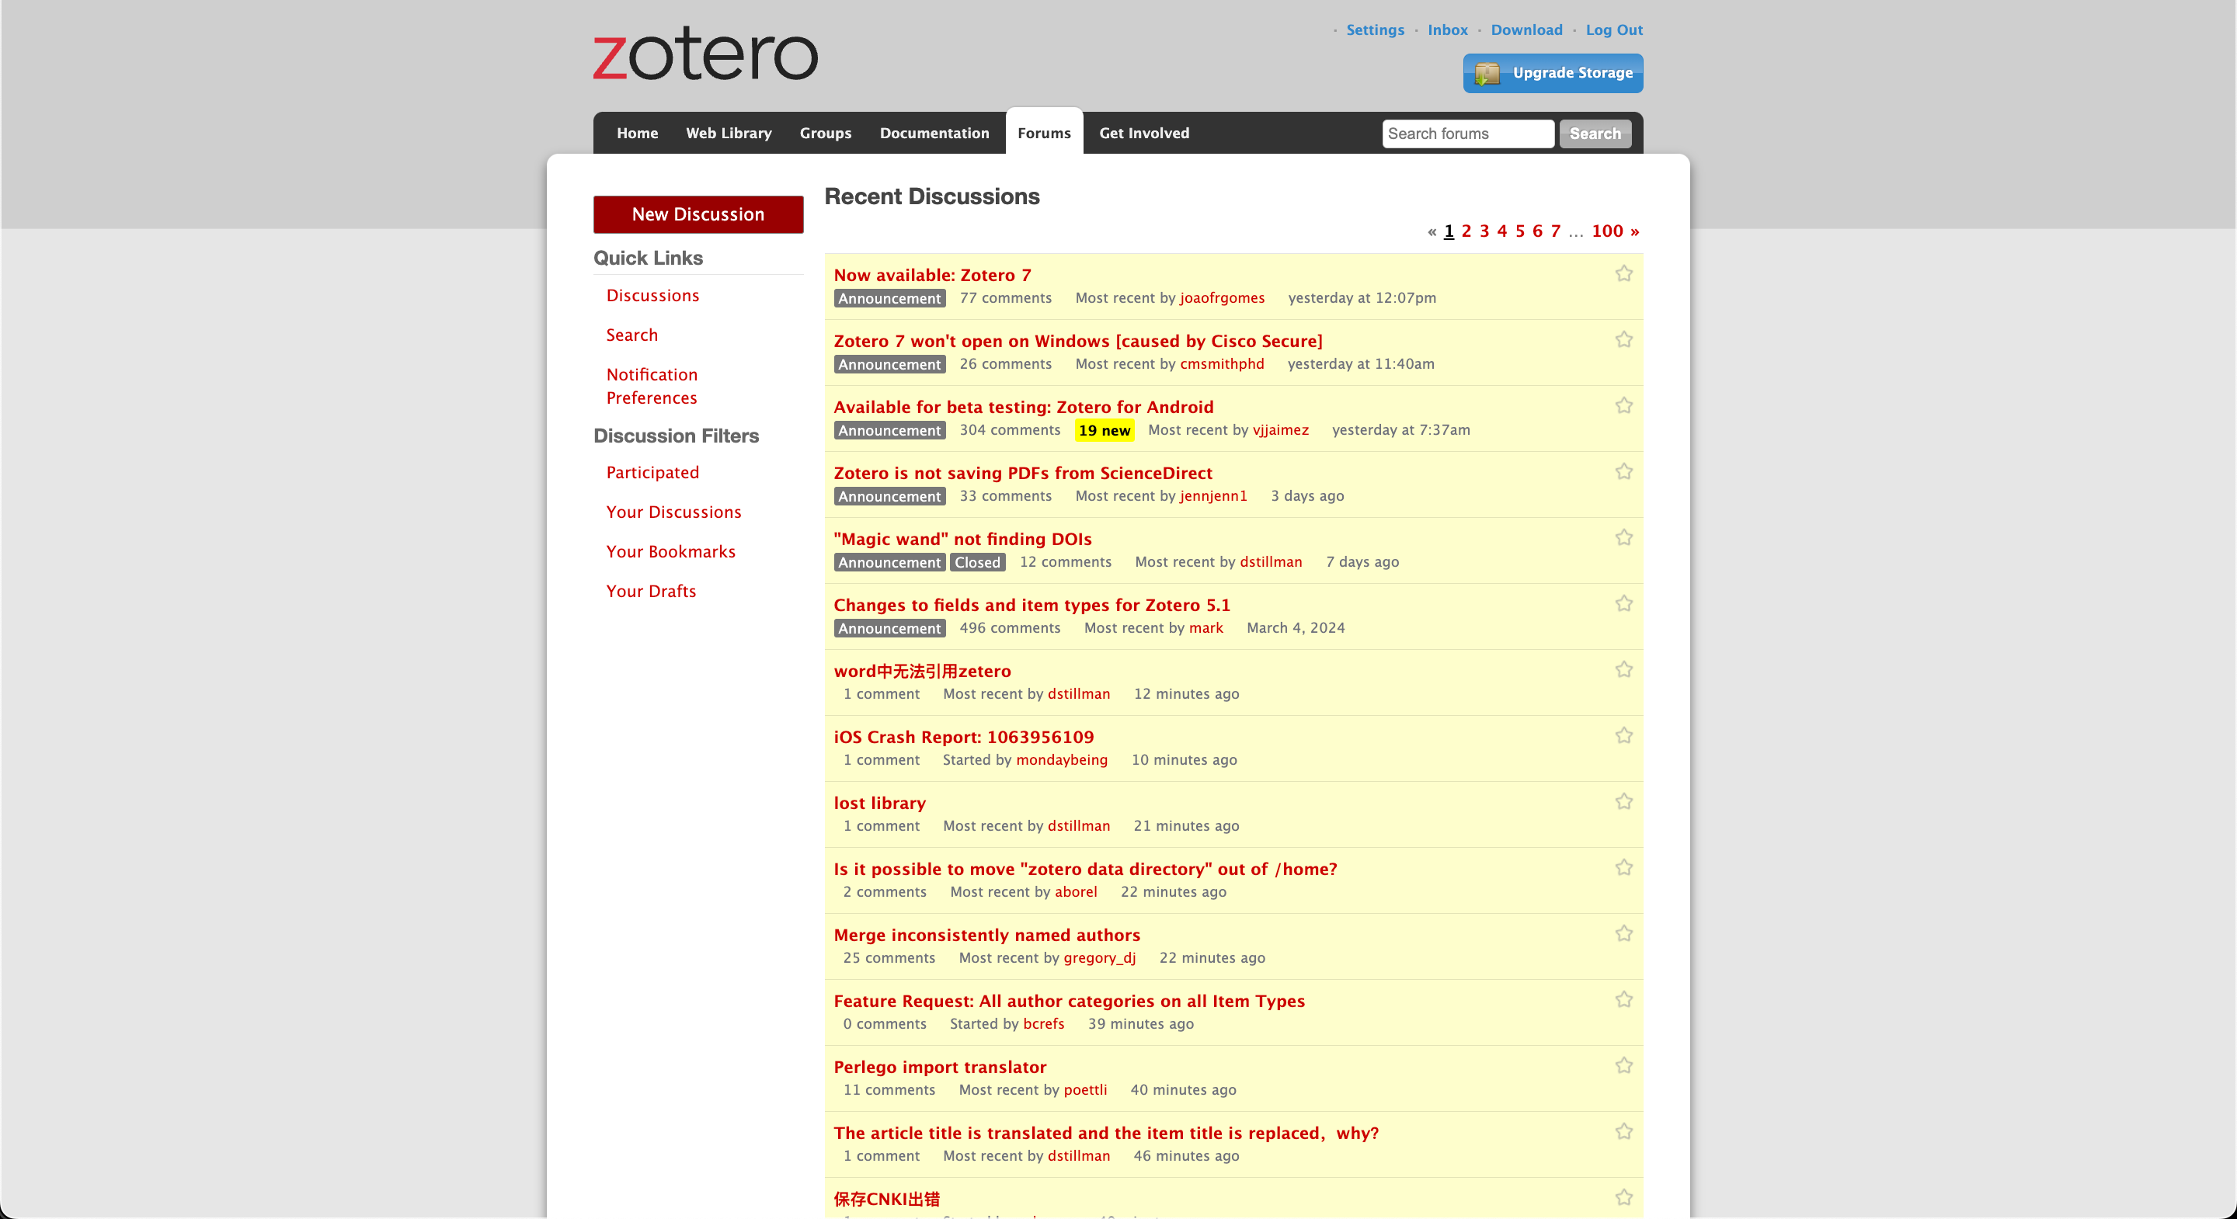Screen dimensions: 2237x1219
Task: Go to next page with » arrow
Action: pyautogui.click(x=1634, y=231)
